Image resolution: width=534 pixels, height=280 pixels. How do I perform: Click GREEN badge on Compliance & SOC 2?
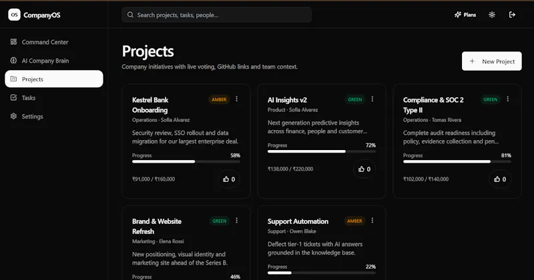click(x=491, y=99)
